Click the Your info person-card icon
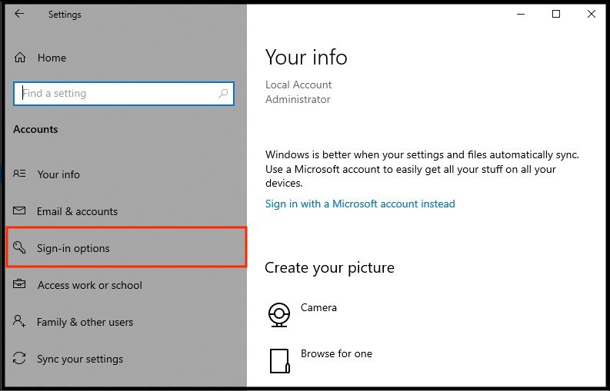Viewport: 610px width, 391px height. pyautogui.click(x=19, y=174)
